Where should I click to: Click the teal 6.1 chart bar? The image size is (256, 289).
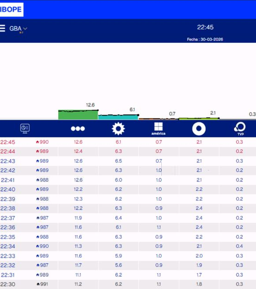(x=118, y=117)
